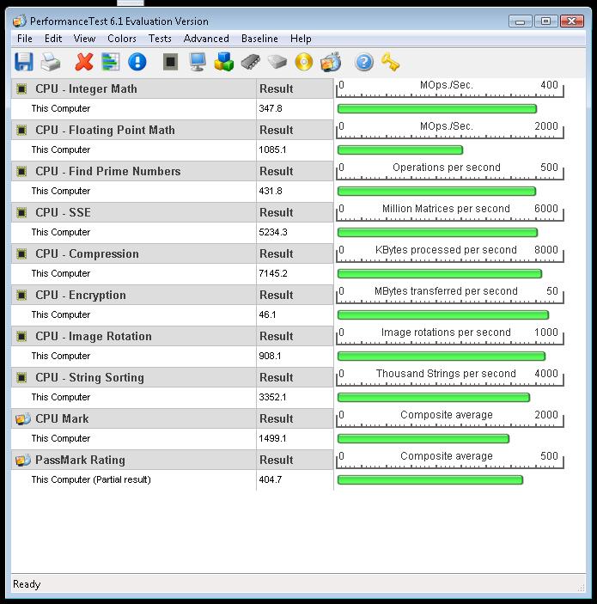Click the gold key registration icon
This screenshot has width=597, height=604.
pyautogui.click(x=390, y=62)
